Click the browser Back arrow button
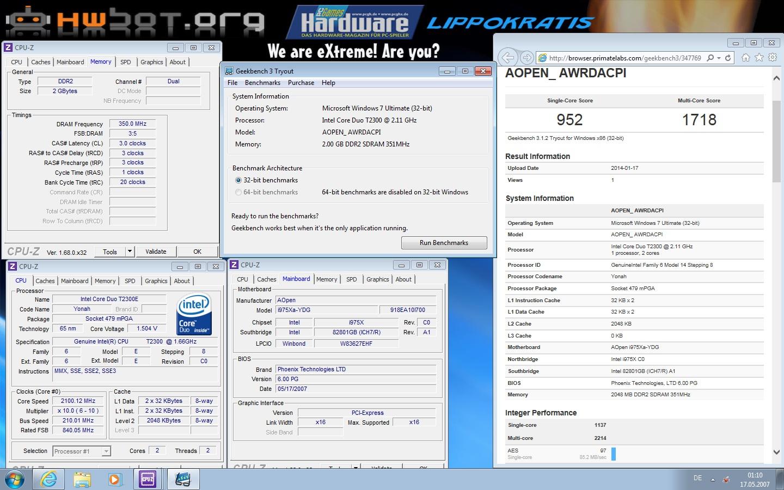 click(x=507, y=57)
